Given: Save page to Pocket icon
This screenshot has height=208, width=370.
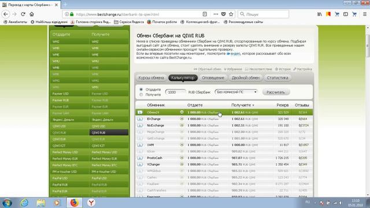Looking at the screenshot, I should [223, 14].
